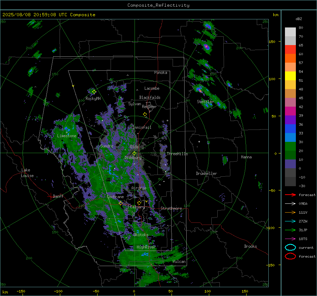Click the Cochrane town label

click(115, 197)
